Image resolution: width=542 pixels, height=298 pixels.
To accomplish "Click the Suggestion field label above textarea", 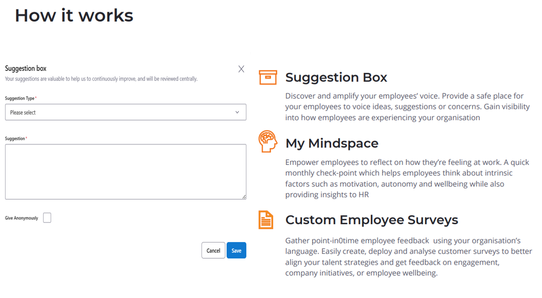I will click(15, 139).
